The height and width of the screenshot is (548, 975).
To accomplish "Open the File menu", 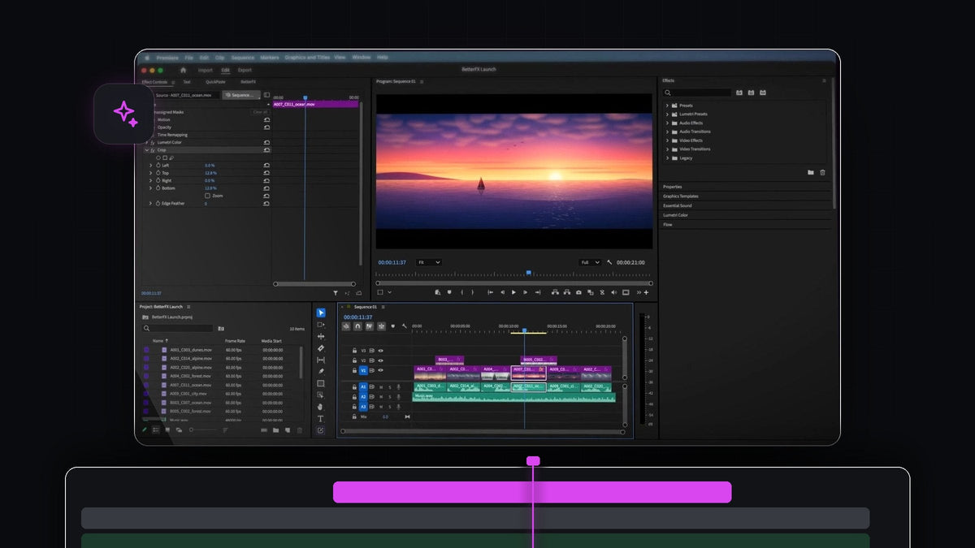I will (188, 58).
